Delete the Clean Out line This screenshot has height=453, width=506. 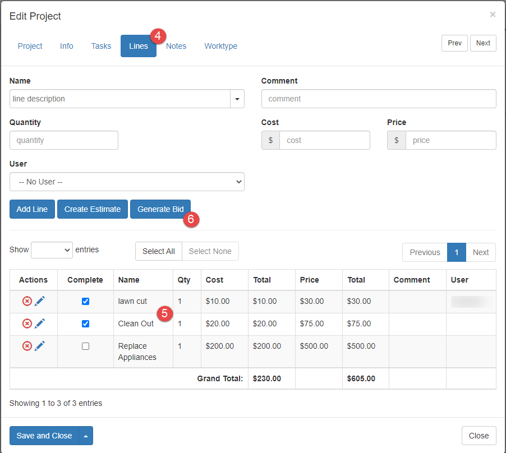click(x=27, y=323)
